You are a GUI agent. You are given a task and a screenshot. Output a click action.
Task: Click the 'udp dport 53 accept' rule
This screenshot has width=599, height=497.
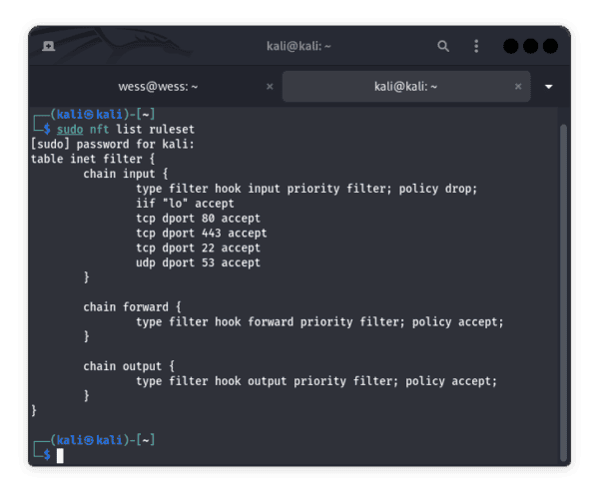pos(198,262)
